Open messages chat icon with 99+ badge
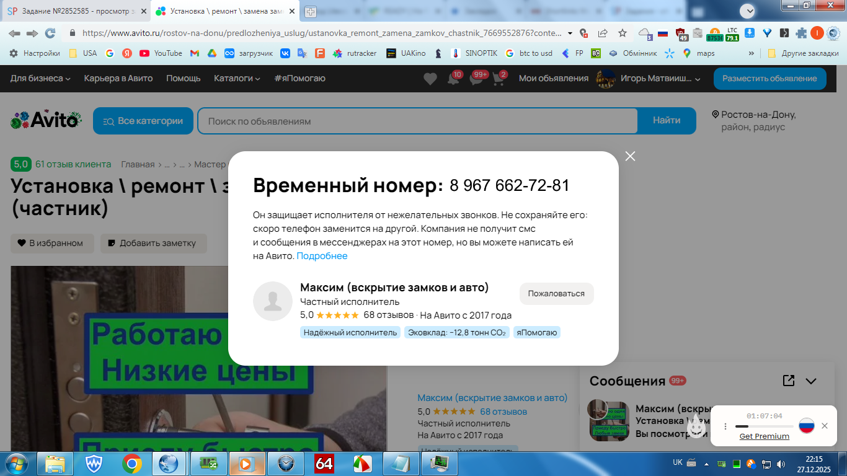 (476, 79)
